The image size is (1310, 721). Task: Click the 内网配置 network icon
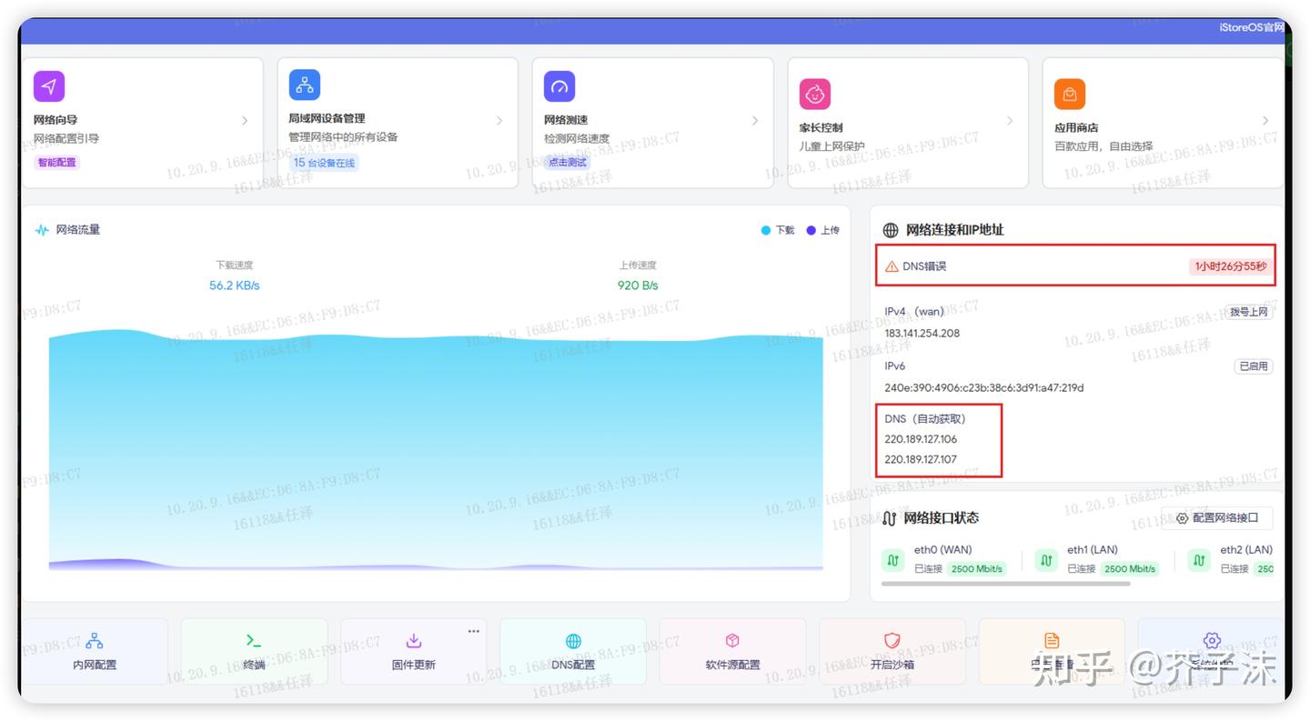95,641
